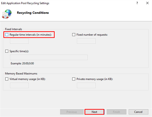This screenshot has height=117, width=152.
Task: Cancel the recycling settings wizard
Action: click(x=138, y=112)
